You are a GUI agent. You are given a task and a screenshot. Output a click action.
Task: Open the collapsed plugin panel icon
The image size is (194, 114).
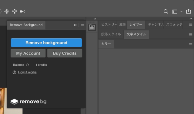pos(92,27)
